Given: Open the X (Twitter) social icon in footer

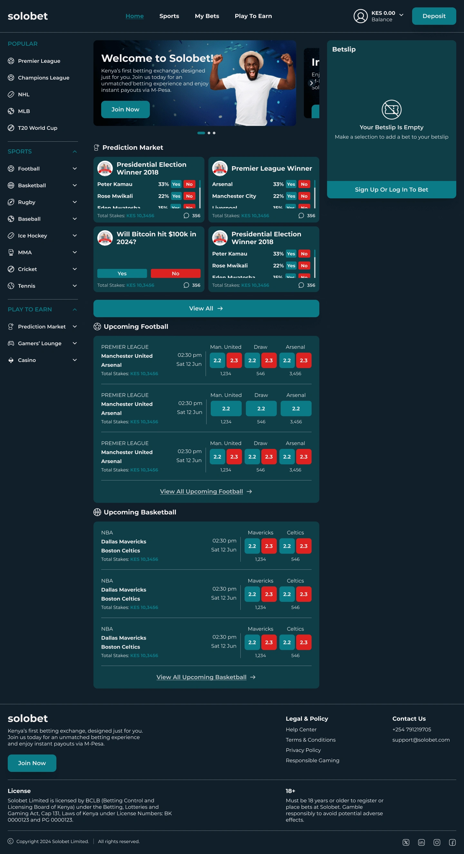Looking at the screenshot, I should point(406,842).
